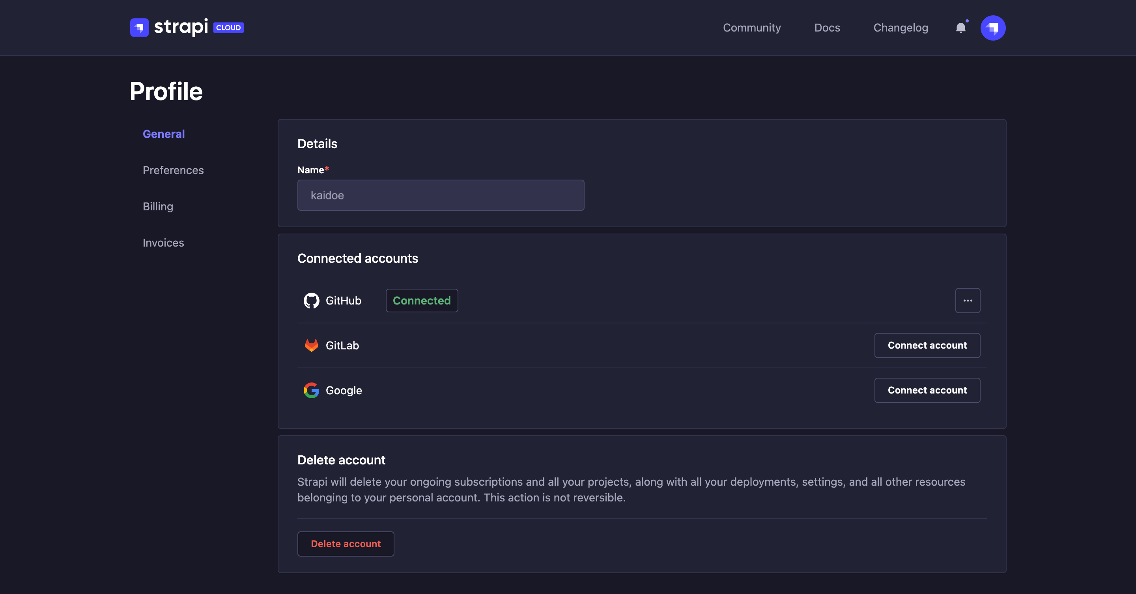
Task: View the Changelog
Action: click(901, 27)
